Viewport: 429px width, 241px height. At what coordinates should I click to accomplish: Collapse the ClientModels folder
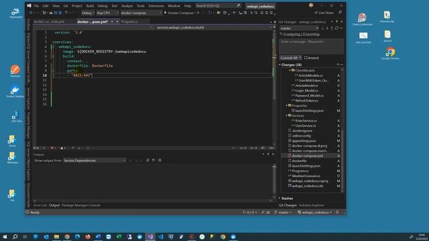point(290,70)
